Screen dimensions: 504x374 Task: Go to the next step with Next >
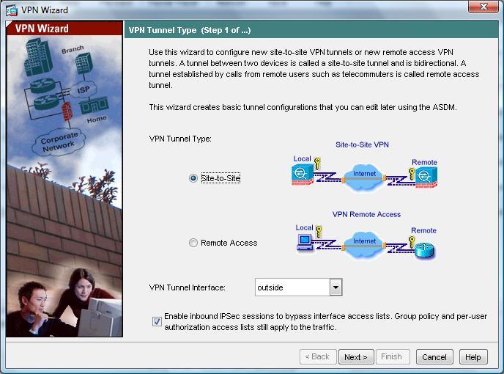[x=356, y=357]
